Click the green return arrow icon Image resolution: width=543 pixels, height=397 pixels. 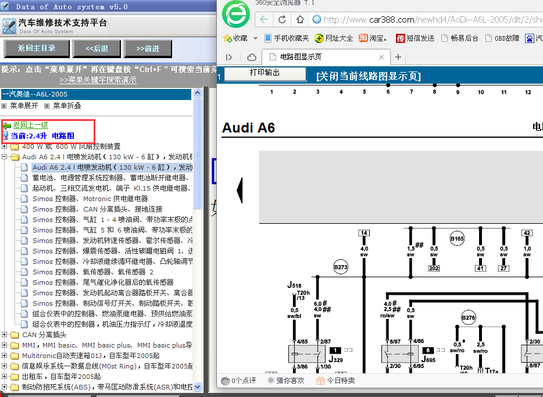[x=7, y=126]
